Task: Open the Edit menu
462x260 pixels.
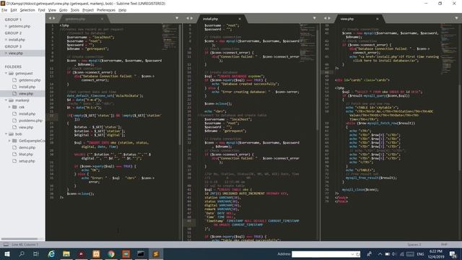Action: [x=14, y=10]
